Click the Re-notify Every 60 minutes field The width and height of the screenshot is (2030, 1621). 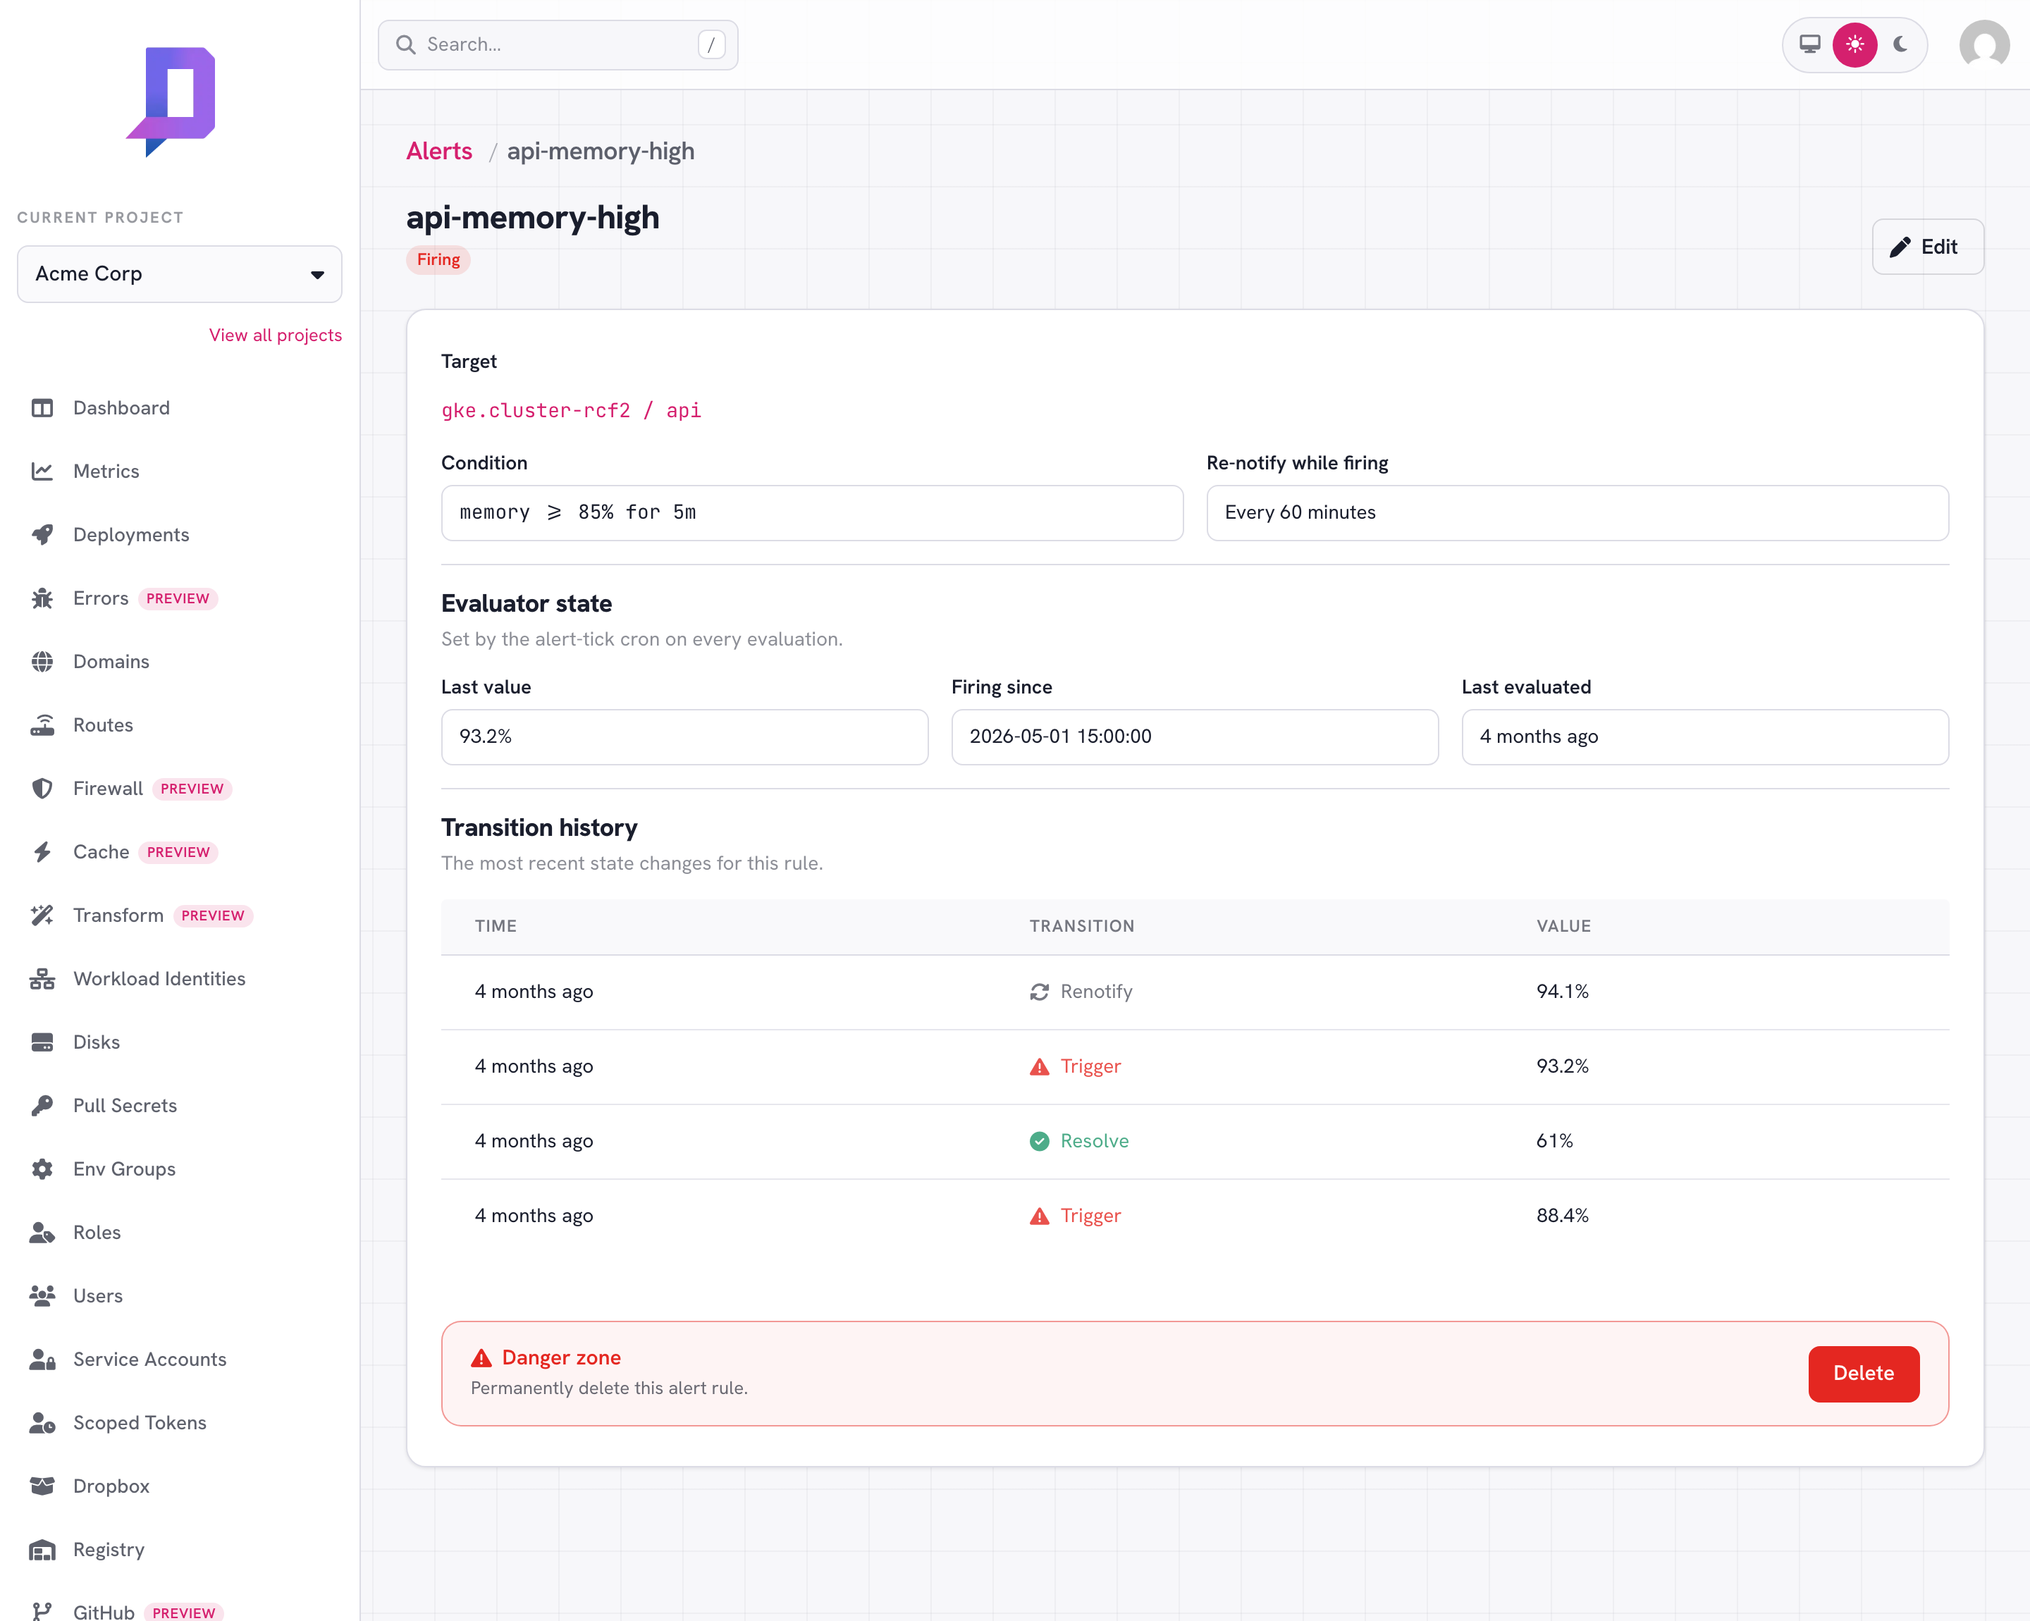pos(1577,513)
